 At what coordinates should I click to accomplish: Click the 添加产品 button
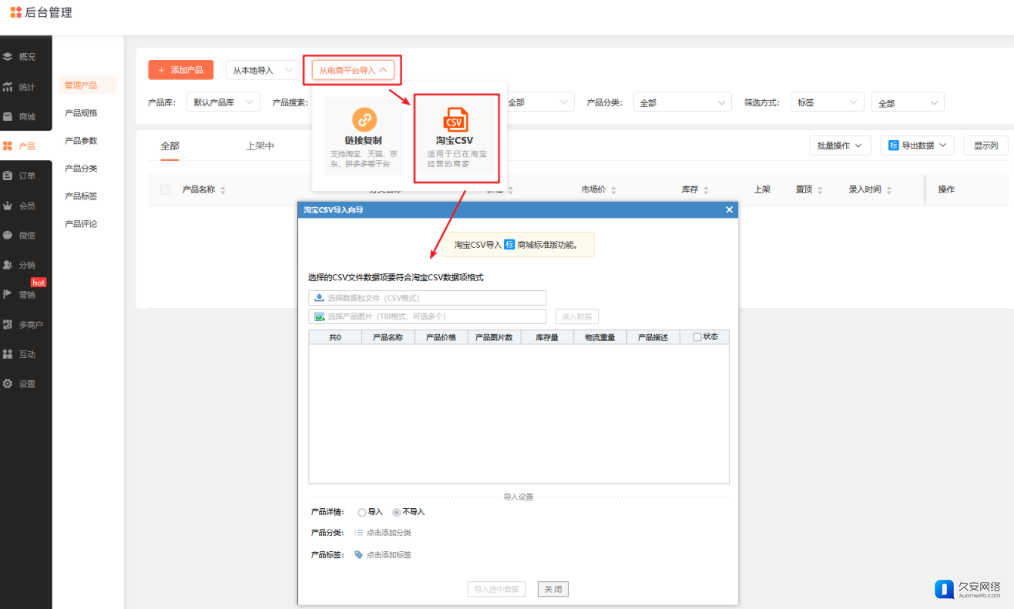tap(180, 70)
